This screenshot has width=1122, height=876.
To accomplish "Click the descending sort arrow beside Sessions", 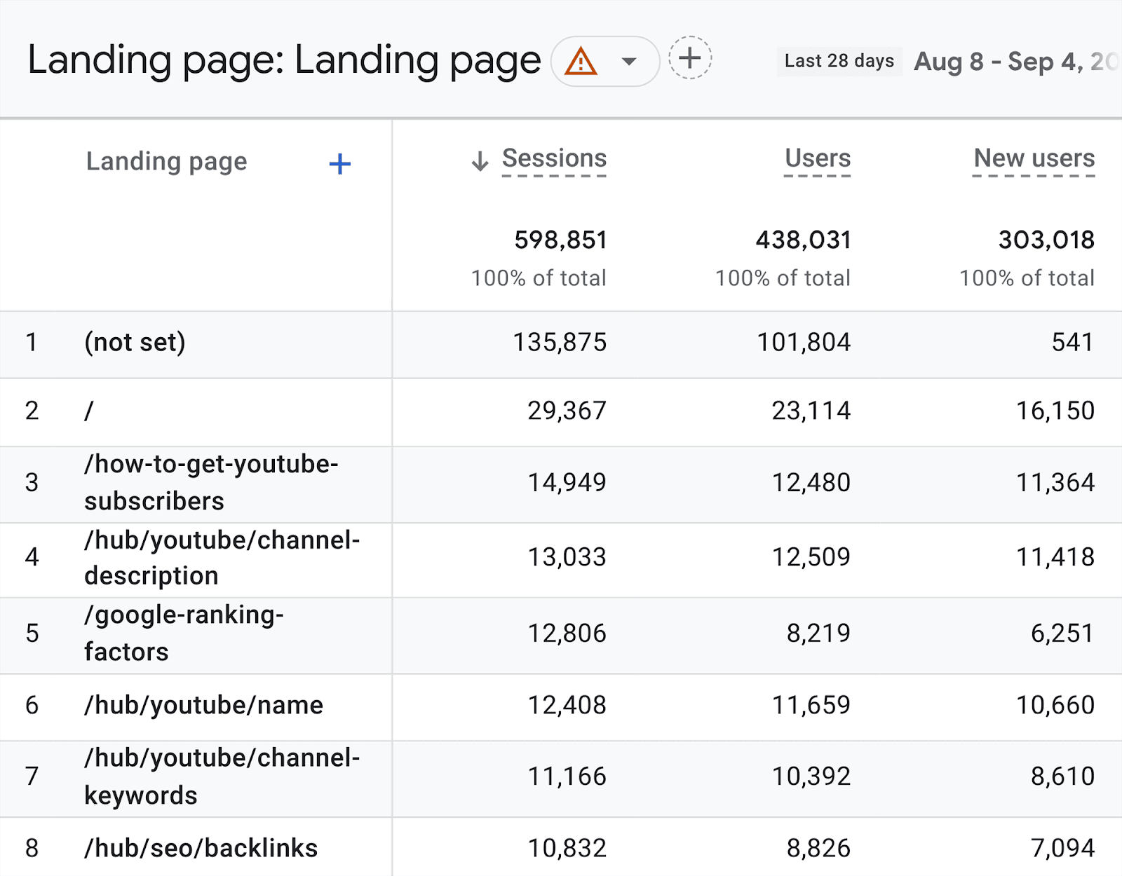I will pos(479,160).
